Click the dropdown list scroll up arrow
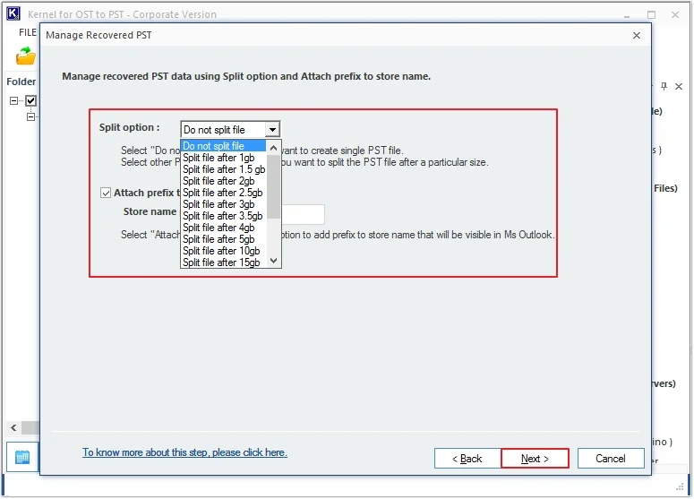This screenshot has height=499, width=694. pos(273,148)
